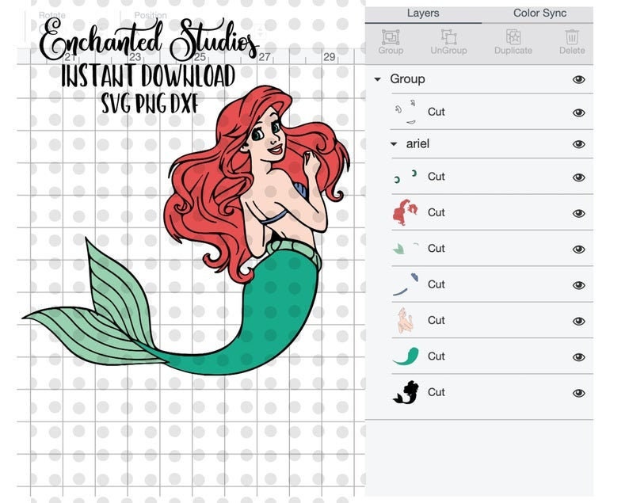Select the facial outline layer thumbnail

(x=406, y=112)
